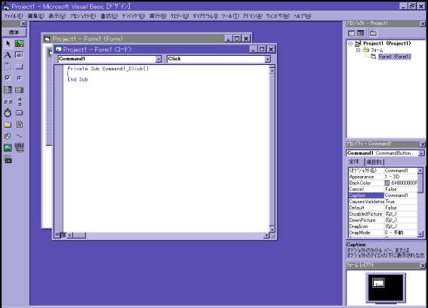Open the プロジェクト(P) menu
The width and height of the screenshot is (428, 308).
[x=83, y=16]
